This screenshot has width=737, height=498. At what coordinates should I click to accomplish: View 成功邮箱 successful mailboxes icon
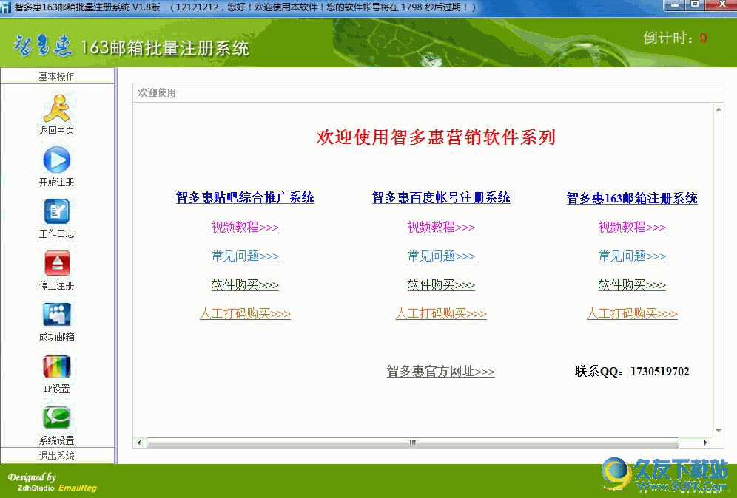[x=56, y=315]
